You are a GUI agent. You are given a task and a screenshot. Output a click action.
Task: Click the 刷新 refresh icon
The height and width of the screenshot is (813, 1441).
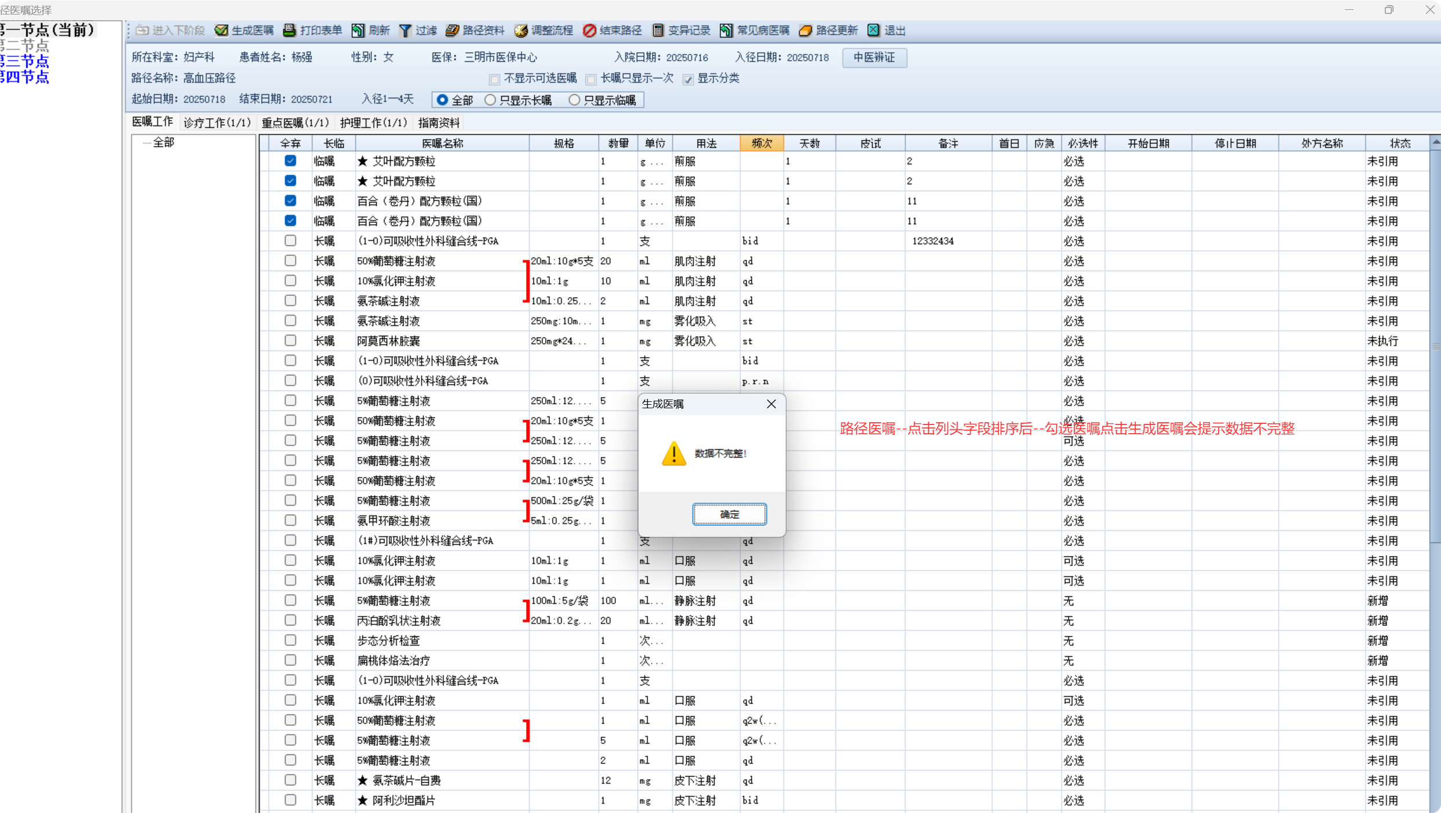pyautogui.click(x=358, y=31)
